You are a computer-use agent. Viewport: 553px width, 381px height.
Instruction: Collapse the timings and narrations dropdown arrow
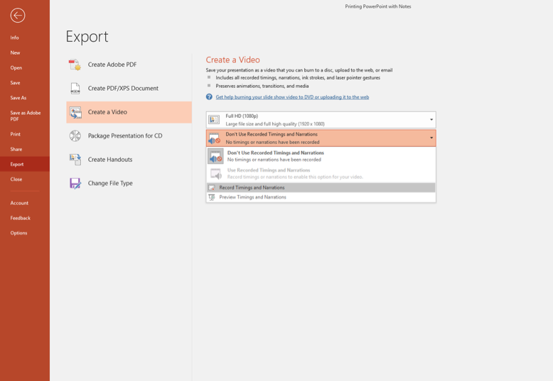(431, 138)
